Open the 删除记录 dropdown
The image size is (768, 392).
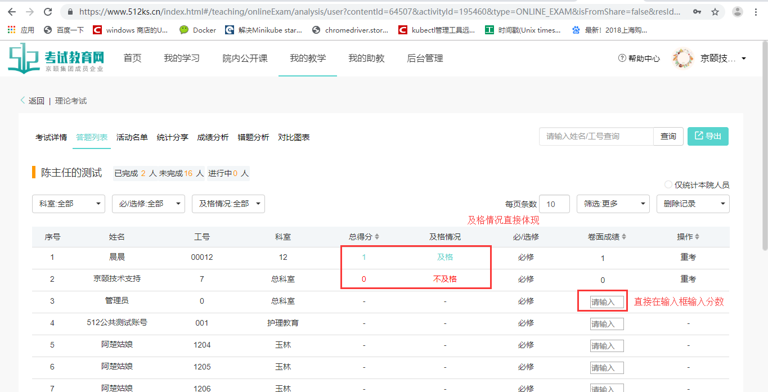point(693,204)
